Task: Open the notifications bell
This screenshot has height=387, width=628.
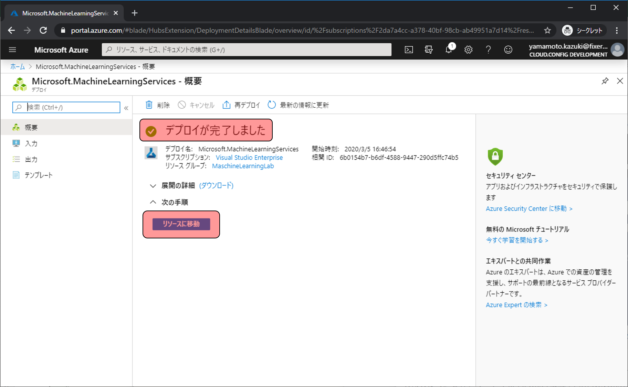Action: (x=449, y=50)
